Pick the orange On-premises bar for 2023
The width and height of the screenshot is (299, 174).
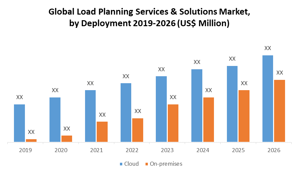click(173, 123)
